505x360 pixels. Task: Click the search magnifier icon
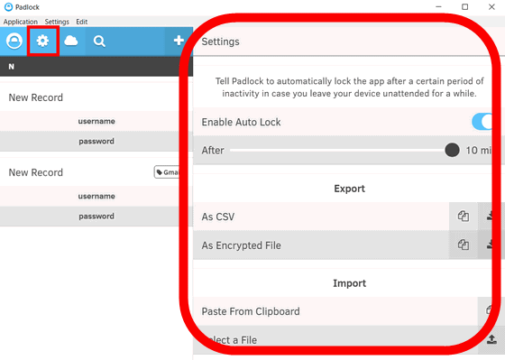point(99,42)
